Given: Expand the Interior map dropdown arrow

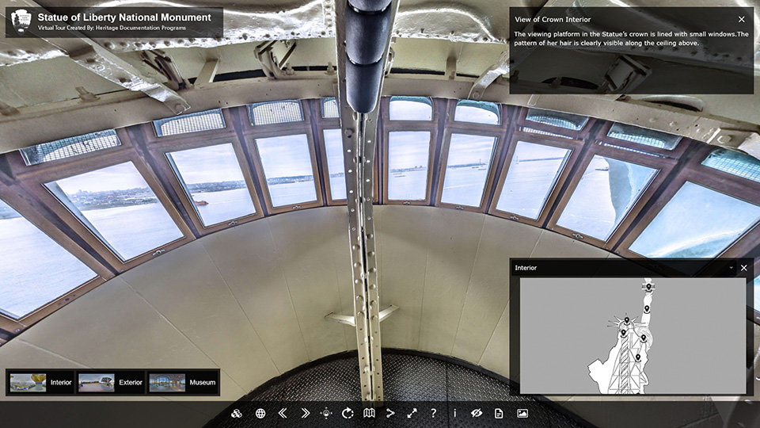Looking at the screenshot, I should [x=731, y=268].
